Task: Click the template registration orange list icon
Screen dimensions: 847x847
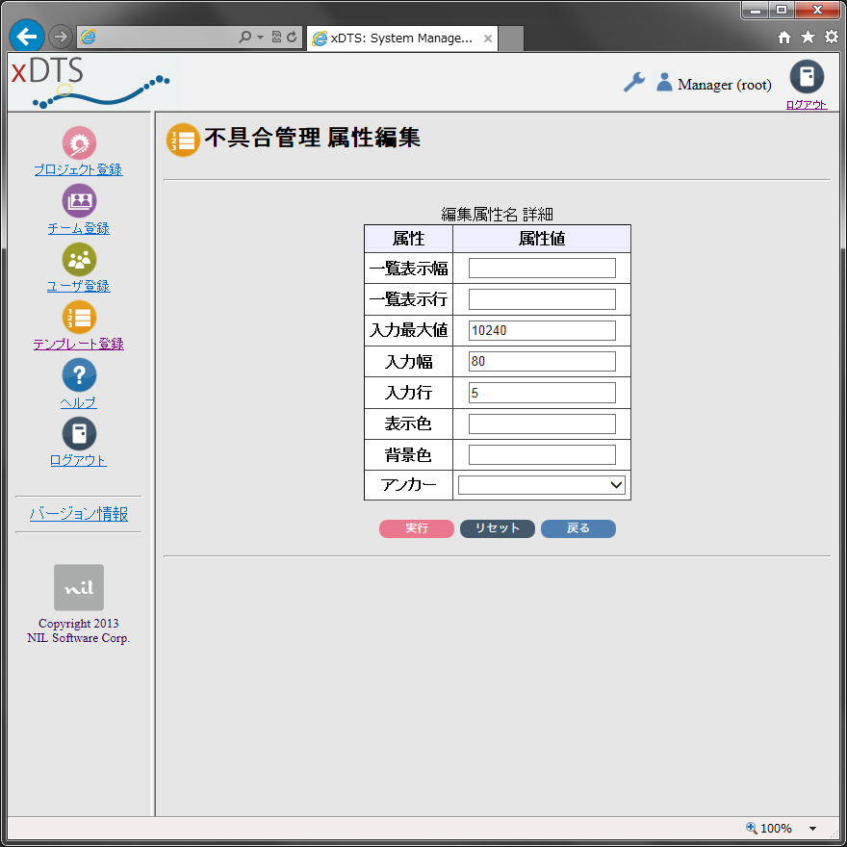Action: (x=79, y=317)
